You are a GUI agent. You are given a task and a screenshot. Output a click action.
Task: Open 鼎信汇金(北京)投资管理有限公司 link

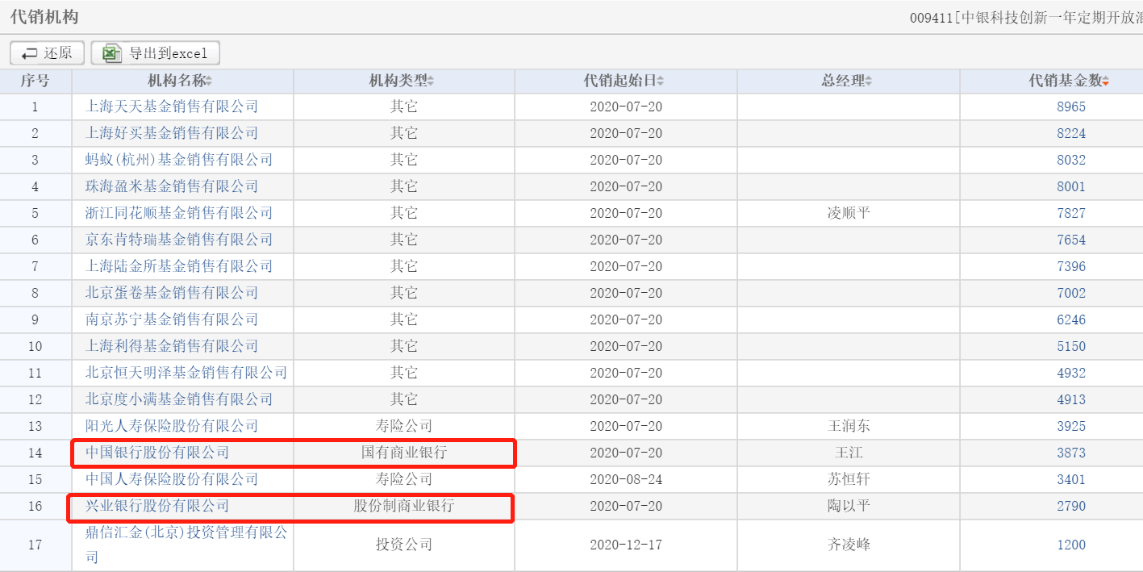click(186, 545)
